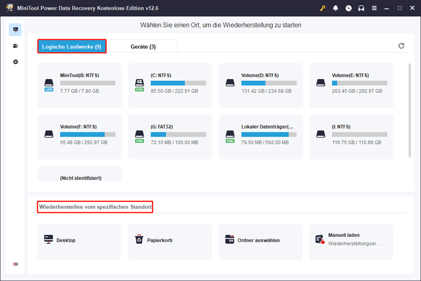Click the drive icon of I: NTFS
421x281 pixels.
click(x=321, y=134)
